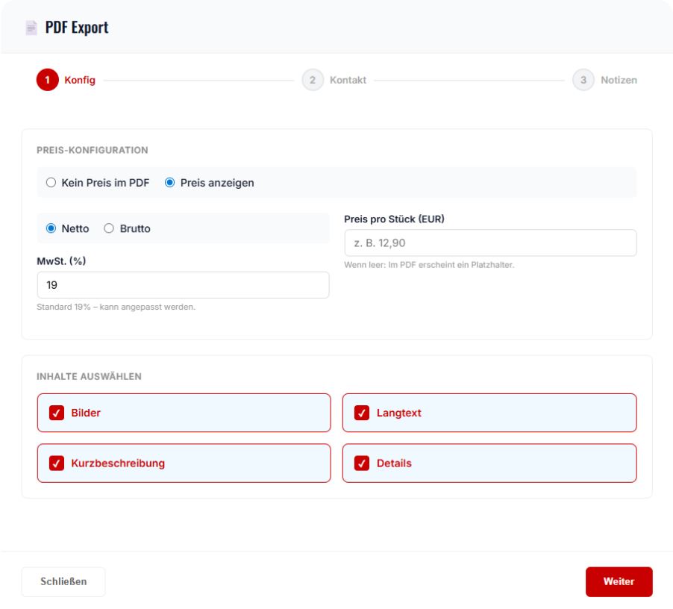Select the Kein Preis im PDF option

51,182
